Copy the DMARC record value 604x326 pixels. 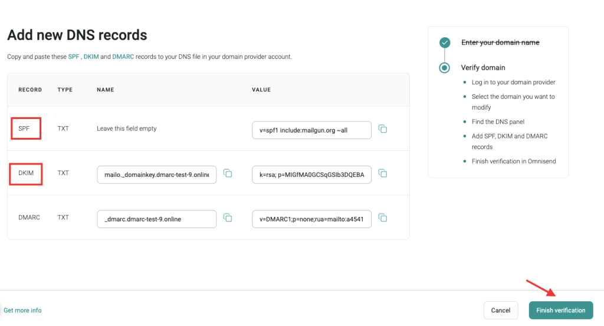coord(382,218)
